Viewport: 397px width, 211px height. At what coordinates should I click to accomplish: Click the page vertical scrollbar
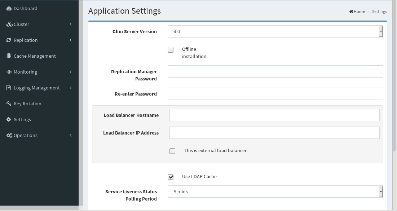click(x=394, y=76)
